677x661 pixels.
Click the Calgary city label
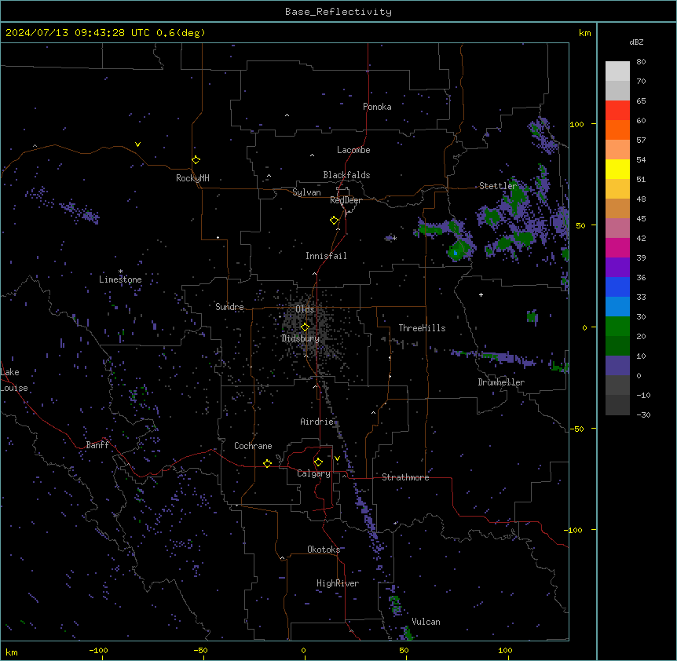coord(314,473)
